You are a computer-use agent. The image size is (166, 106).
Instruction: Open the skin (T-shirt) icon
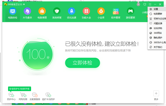pos(145,4)
